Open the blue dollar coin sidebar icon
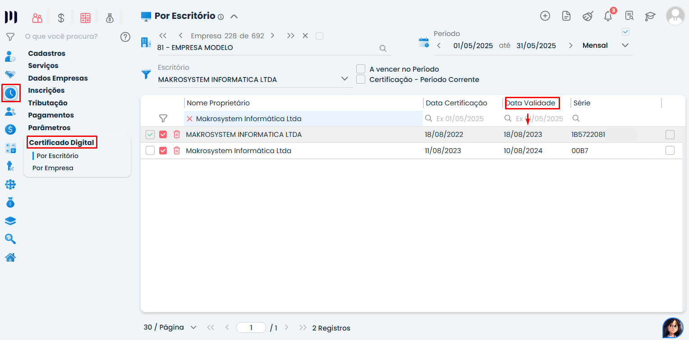The width and height of the screenshot is (689, 340). 10,129
